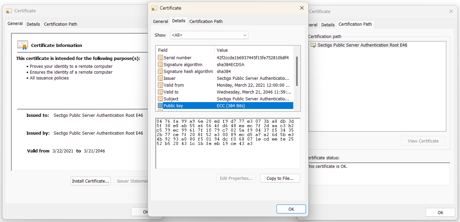Click the ECC (384 Bits) value
Image resolution: width=460 pixels, height=222 pixels.
tap(231, 106)
